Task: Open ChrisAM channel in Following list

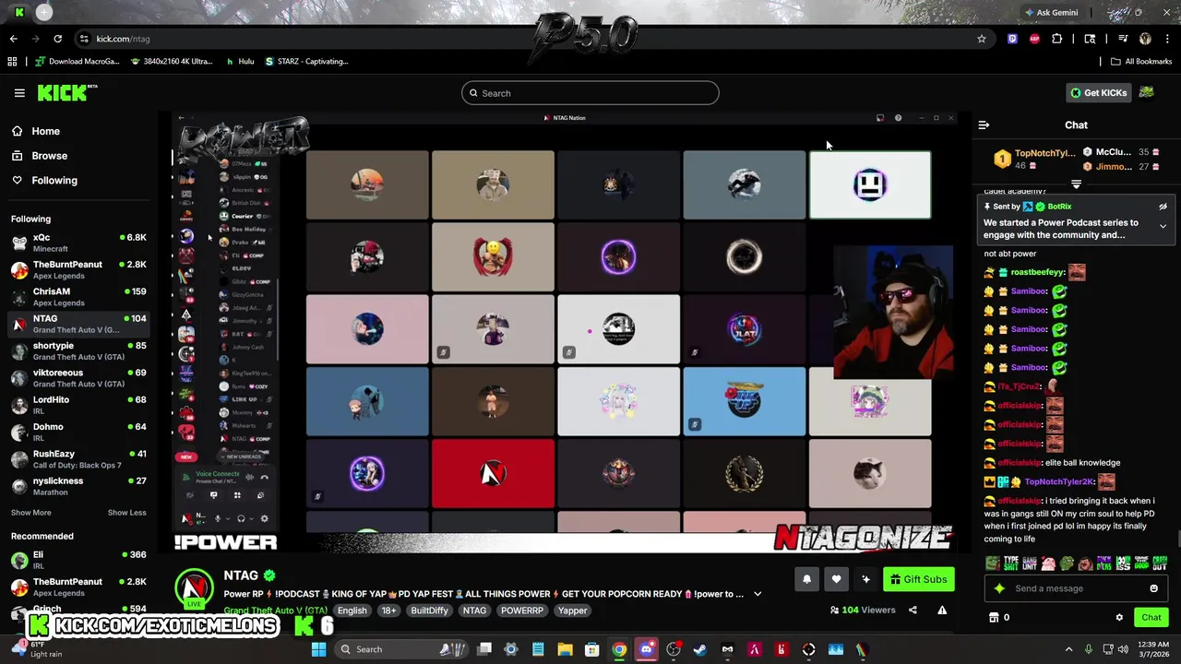Action: point(78,297)
